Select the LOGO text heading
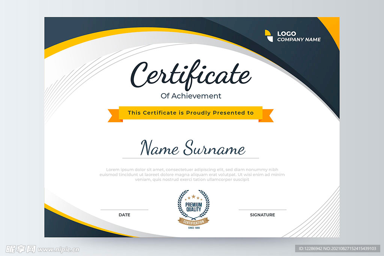 286,33
